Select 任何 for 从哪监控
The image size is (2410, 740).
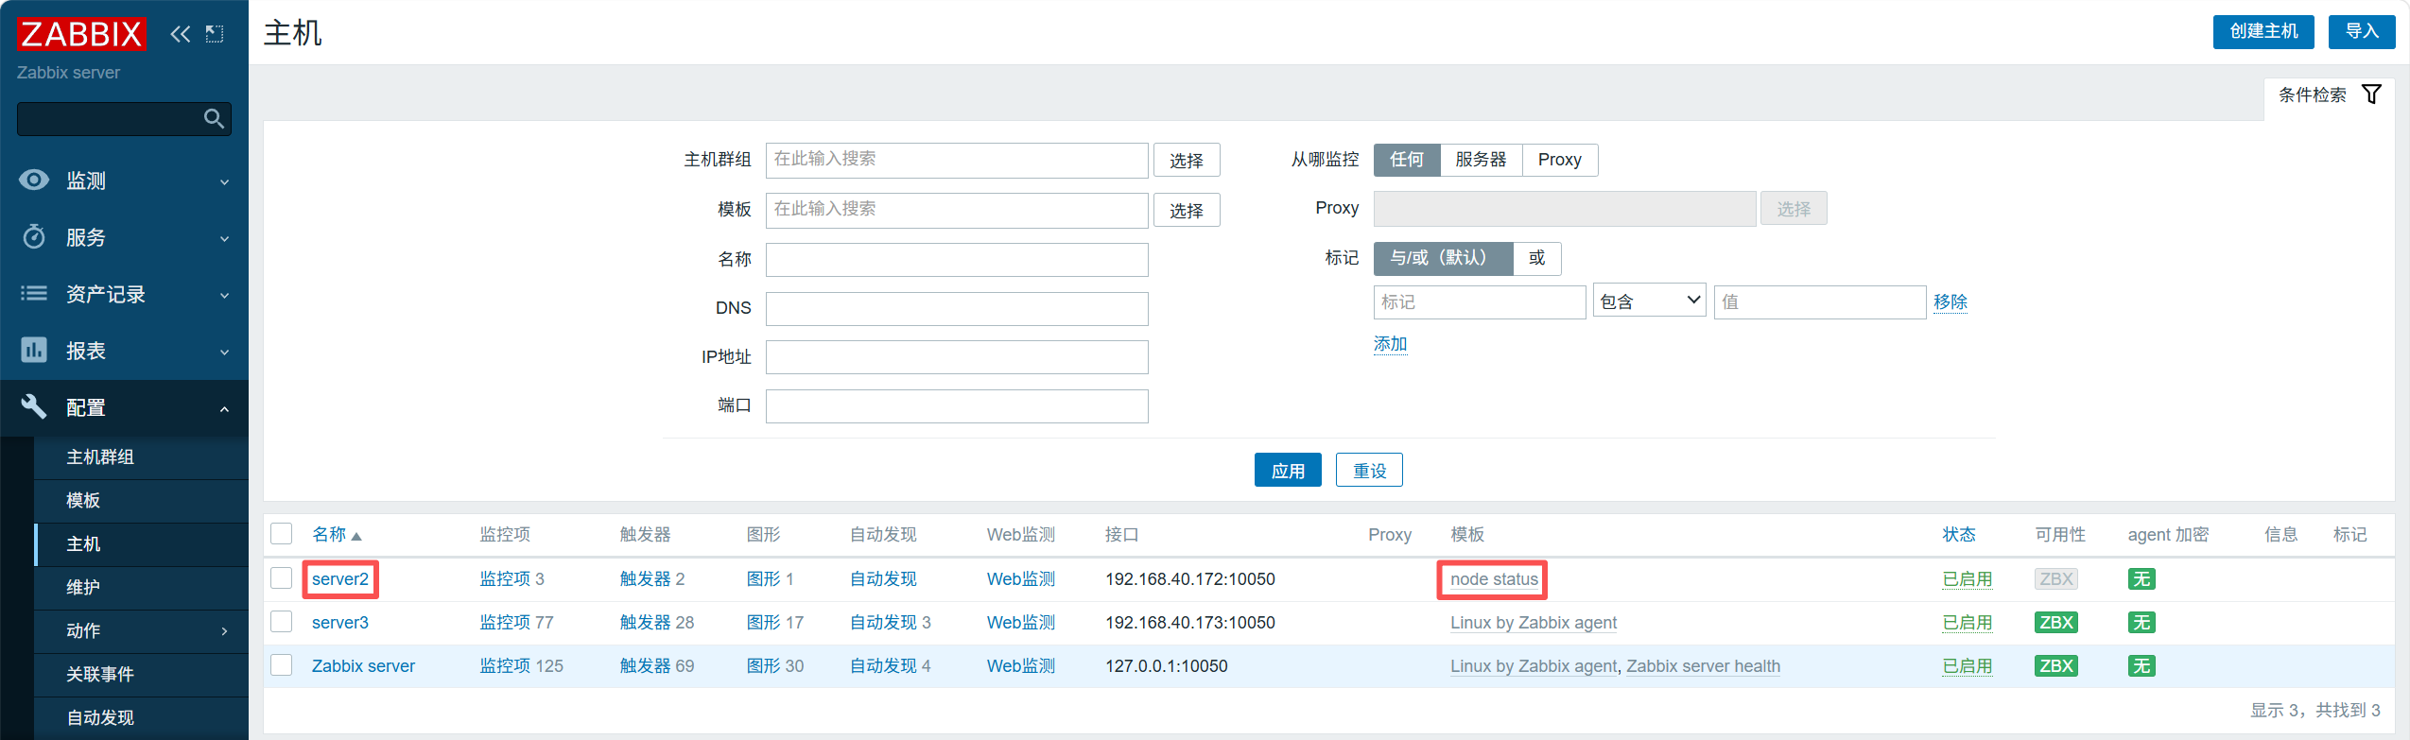tap(1407, 160)
